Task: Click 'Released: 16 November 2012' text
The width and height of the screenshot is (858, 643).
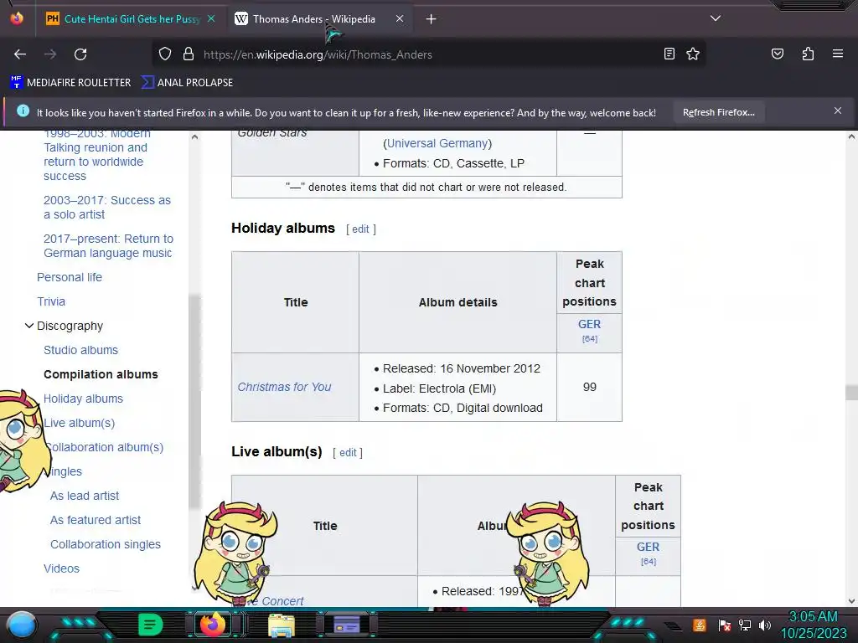Action: click(462, 368)
